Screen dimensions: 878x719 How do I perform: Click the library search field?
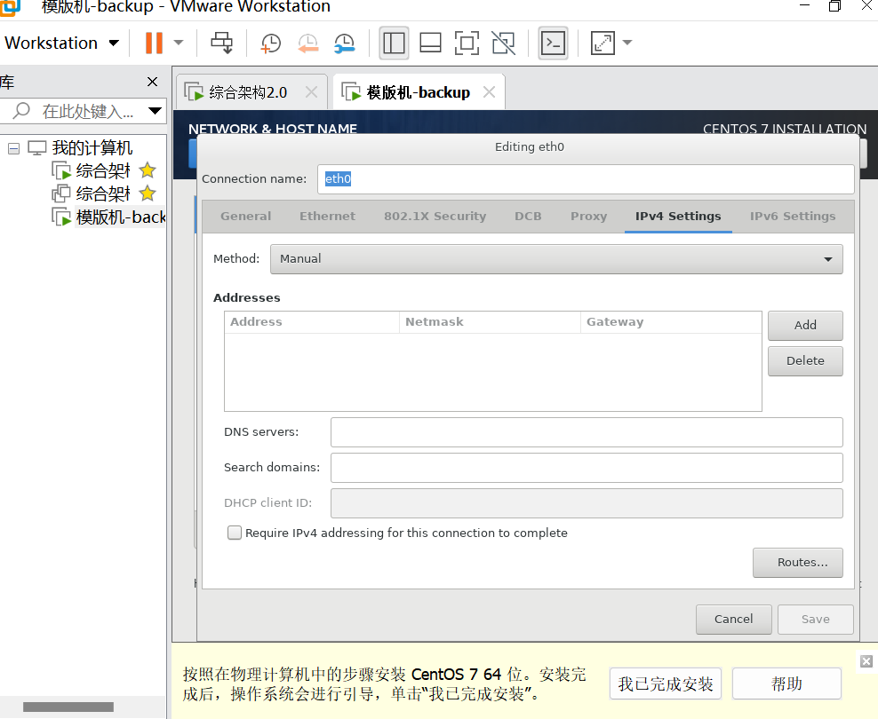pos(84,111)
